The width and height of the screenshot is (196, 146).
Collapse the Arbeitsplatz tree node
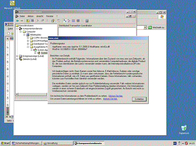[24, 35]
